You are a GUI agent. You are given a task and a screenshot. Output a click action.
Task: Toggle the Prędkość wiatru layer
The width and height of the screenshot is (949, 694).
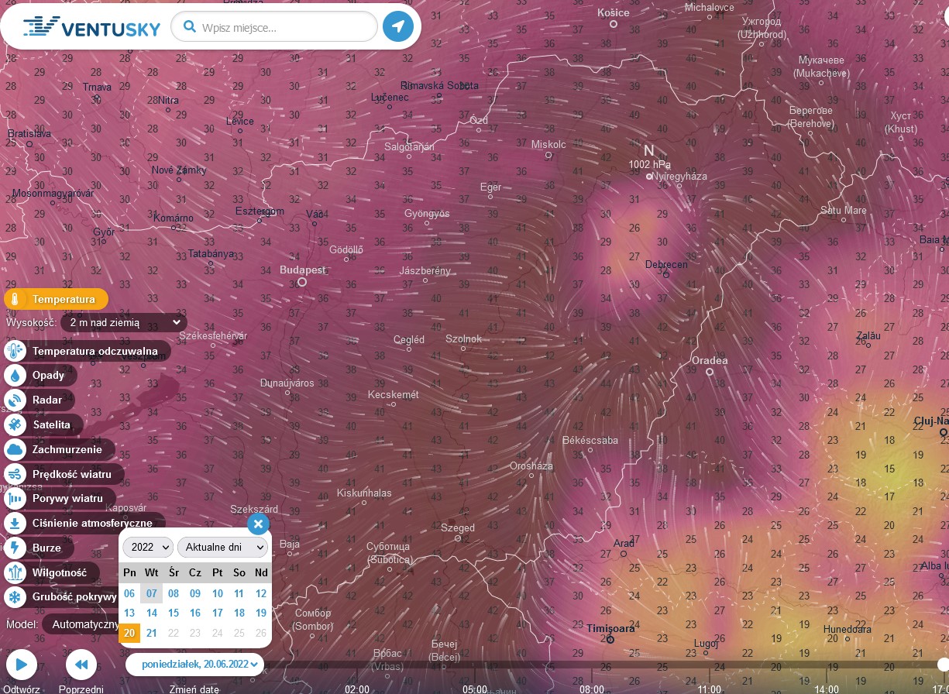click(x=71, y=474)
